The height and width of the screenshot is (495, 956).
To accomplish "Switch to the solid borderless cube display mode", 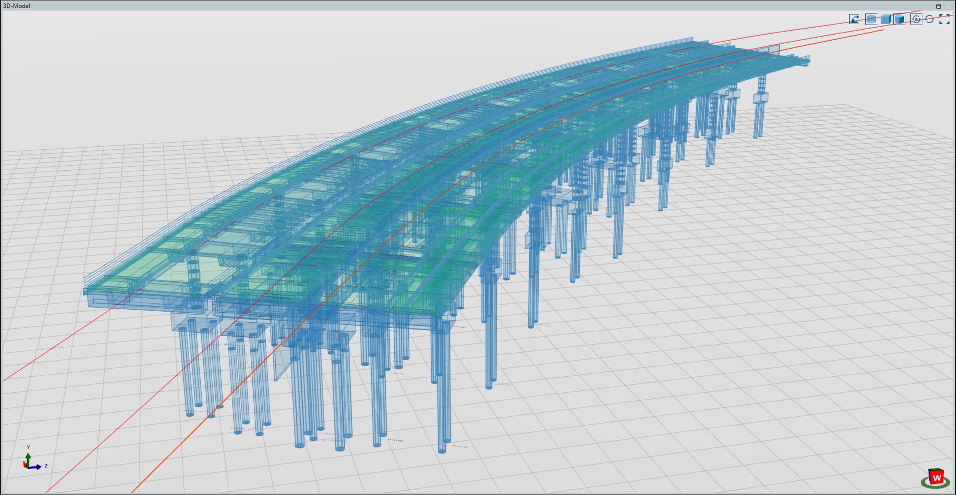I will (x=886, y=19).
